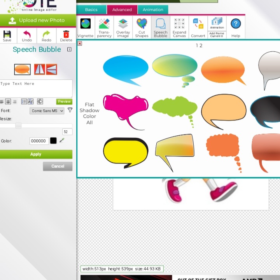
Task: Click the Help icon
Action: tap(236, 27)
